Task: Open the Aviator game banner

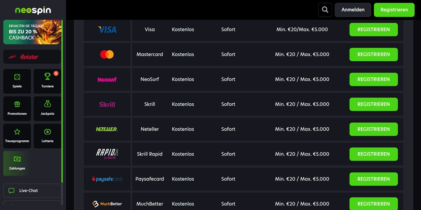Action: 32,57
